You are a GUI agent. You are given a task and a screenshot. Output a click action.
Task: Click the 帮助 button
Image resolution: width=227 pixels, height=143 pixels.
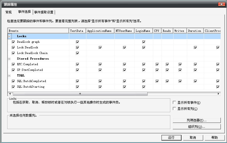215,137
